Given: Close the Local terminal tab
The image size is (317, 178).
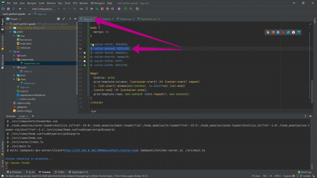Looking at the screenshot, I should click(27, 116).
